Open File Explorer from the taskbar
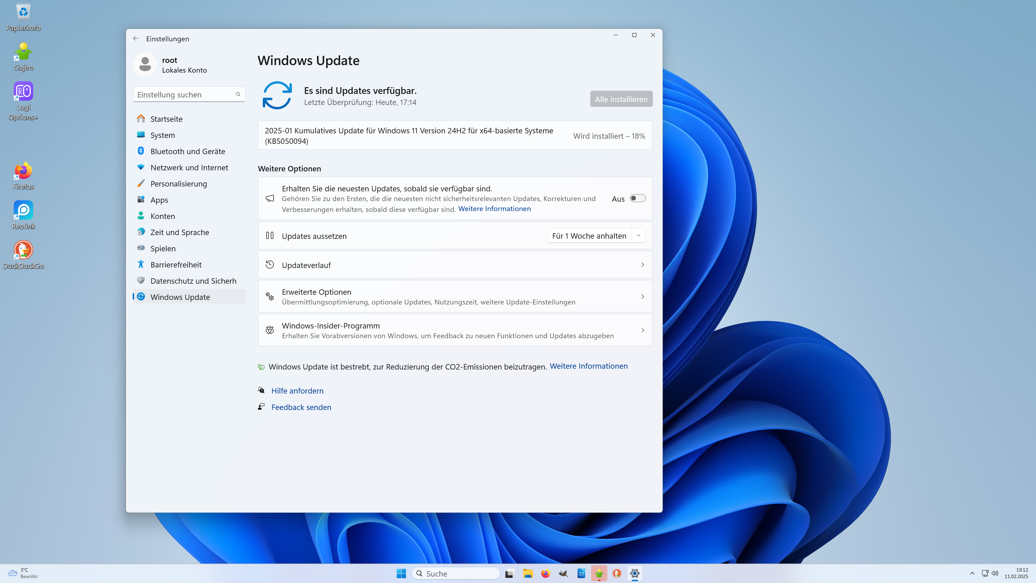This screenshot has height=583, width=1036. coord(527,573)
